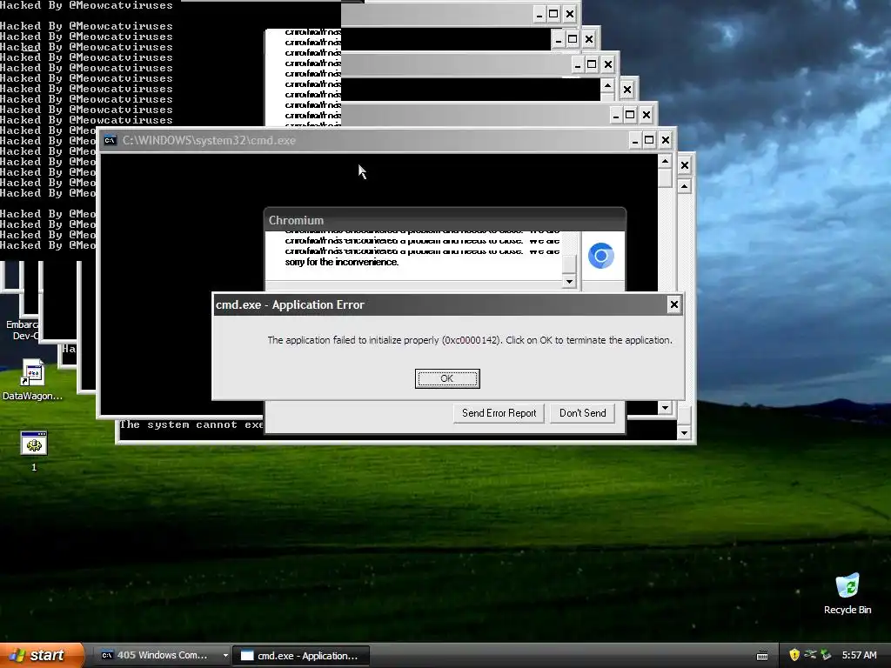Click the Embarcadero Dev-C++ desktop icon label

click(x=23, y=330)
